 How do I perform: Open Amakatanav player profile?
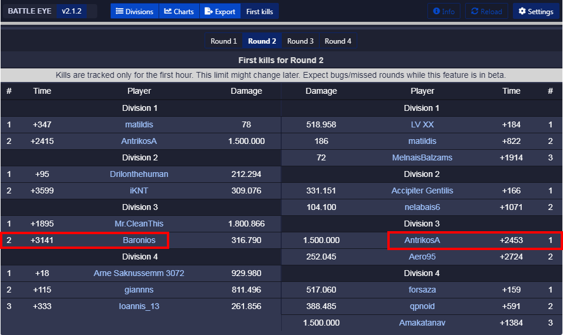pos(422,323)
